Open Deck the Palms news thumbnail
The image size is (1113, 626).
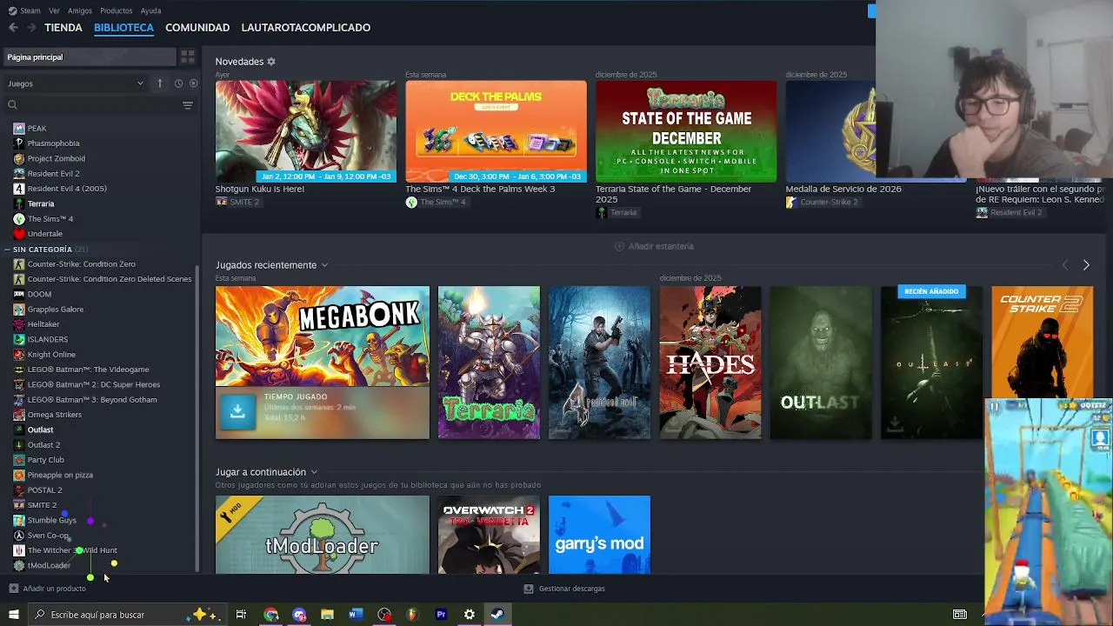coord(496,131)
